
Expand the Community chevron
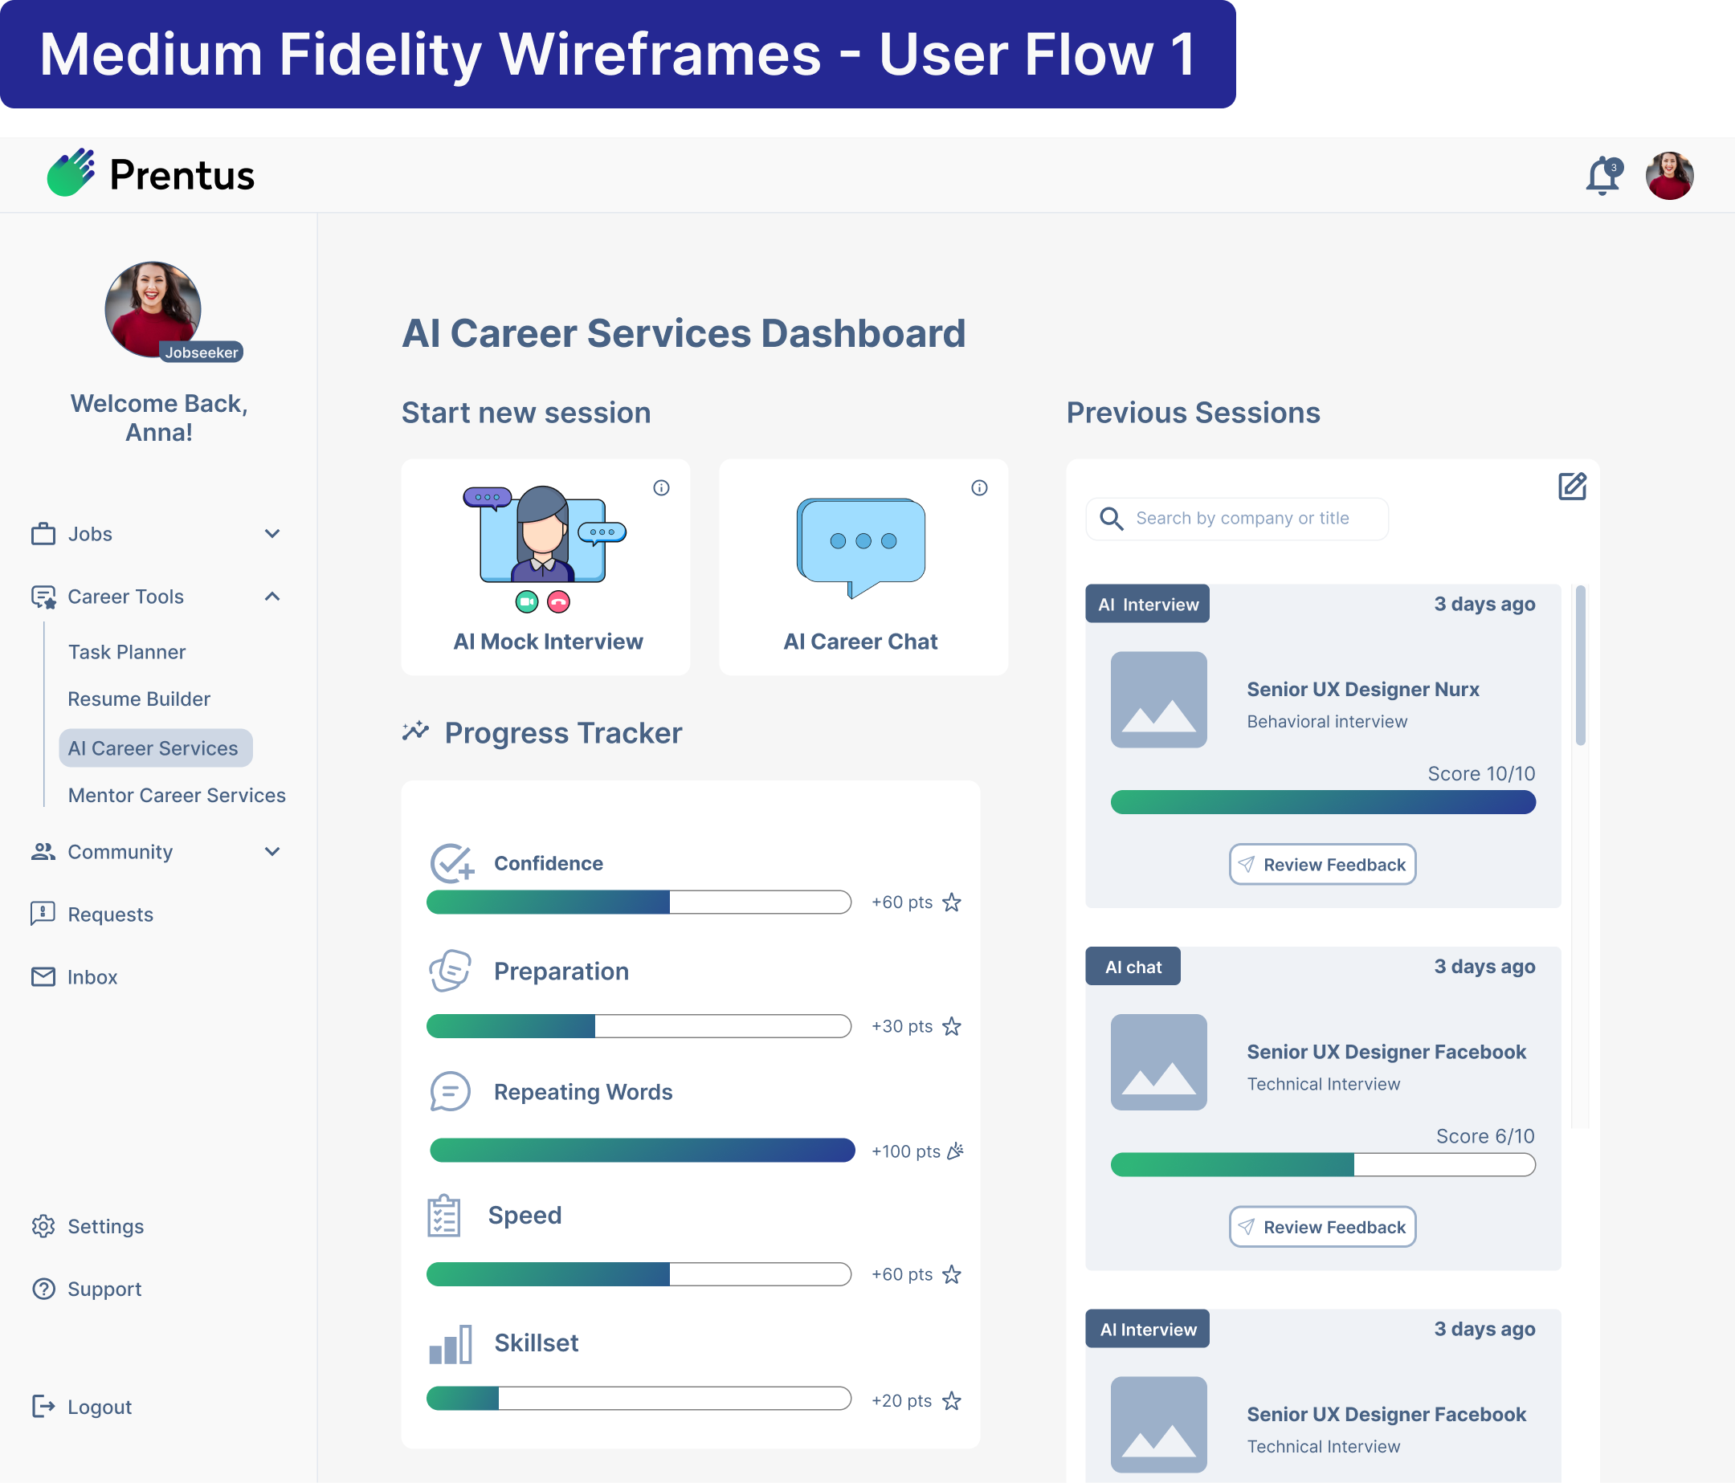[x=272, y=852]
